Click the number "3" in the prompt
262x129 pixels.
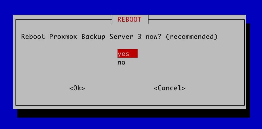pyautogui.click(x=140, y=37)
